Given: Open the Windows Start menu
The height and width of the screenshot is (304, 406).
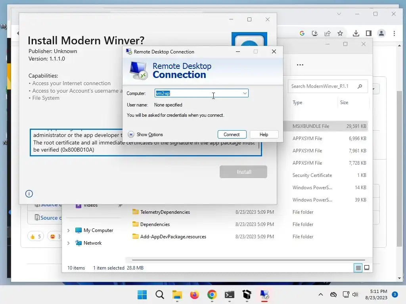Looking at the screenshot, I should click(142, 294).
